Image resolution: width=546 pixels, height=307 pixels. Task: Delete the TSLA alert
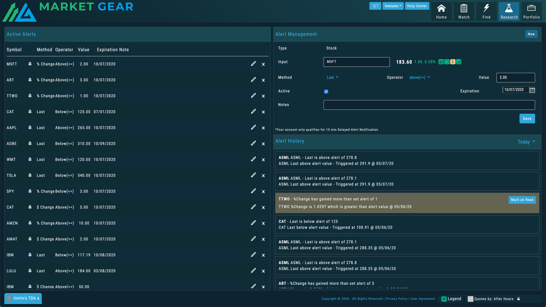point(263,176)
